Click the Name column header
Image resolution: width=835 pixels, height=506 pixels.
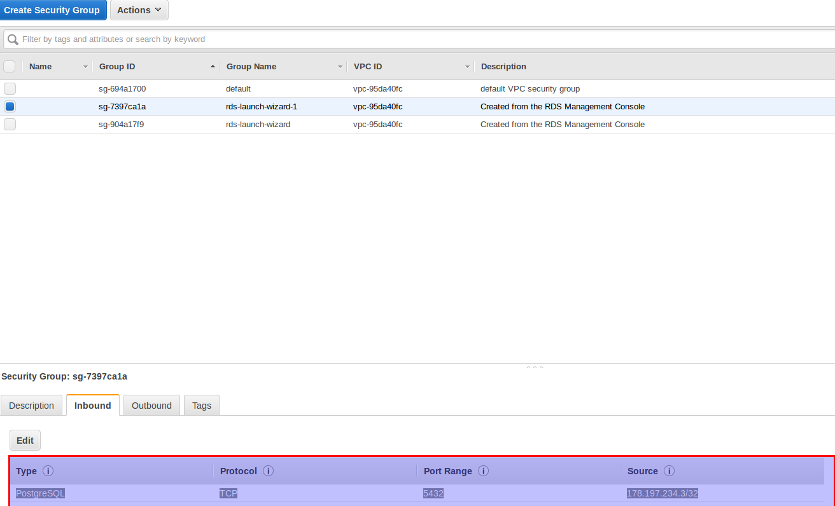pos(41,67)
